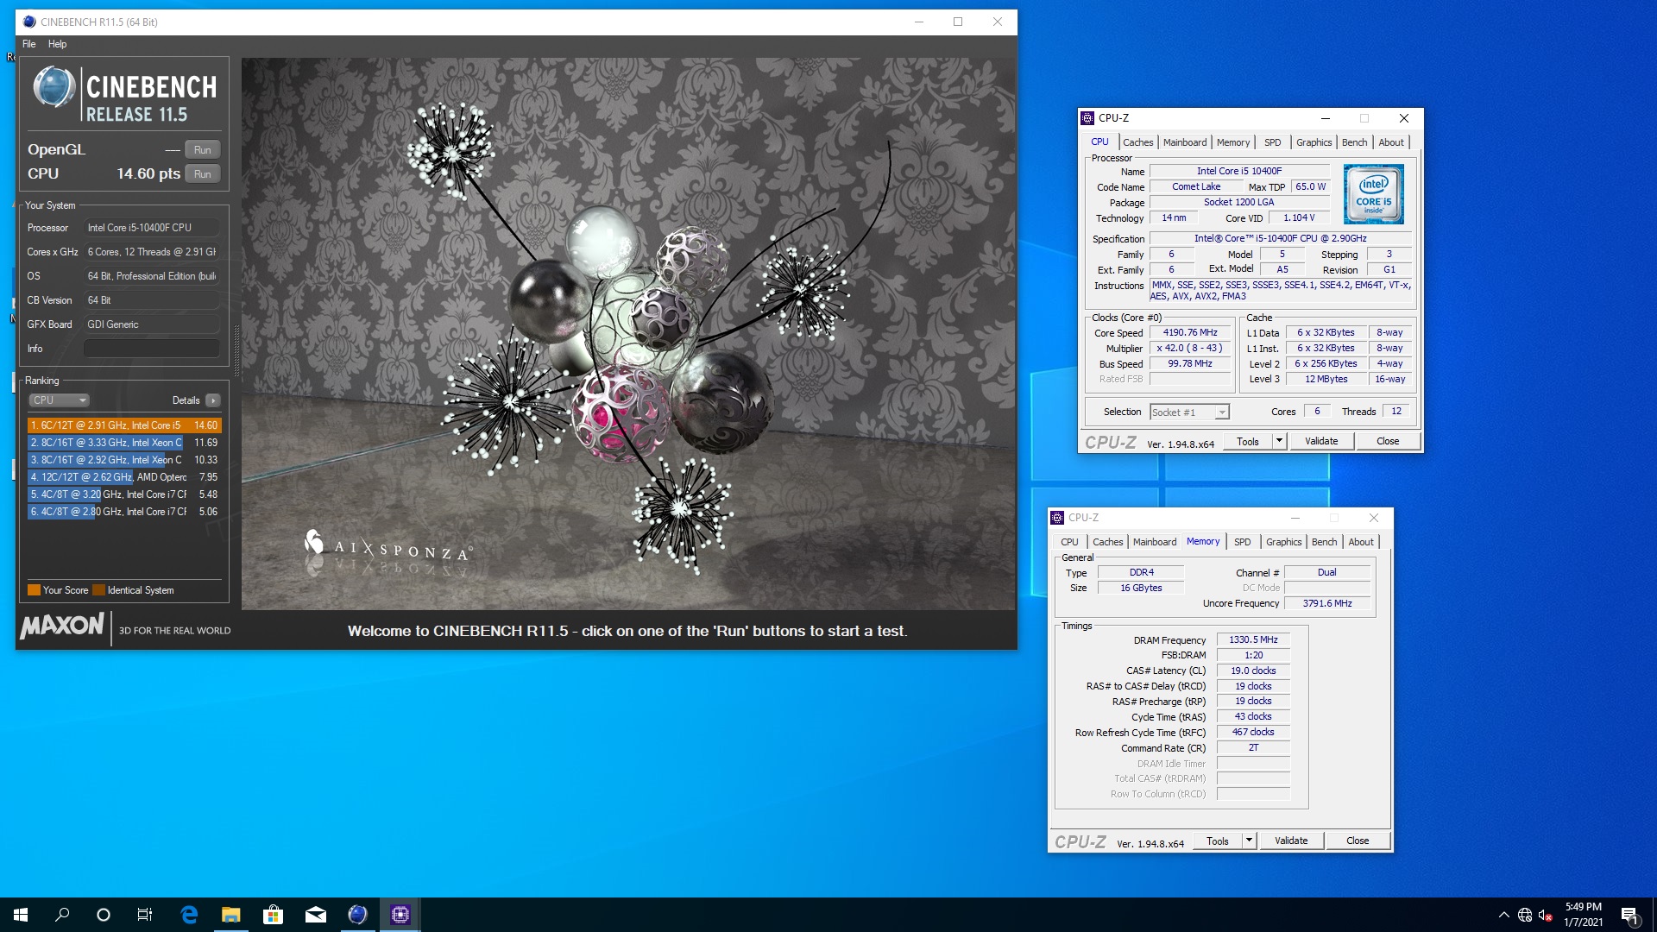
Task: Open Windows Start menu
Action: [21, 915]
